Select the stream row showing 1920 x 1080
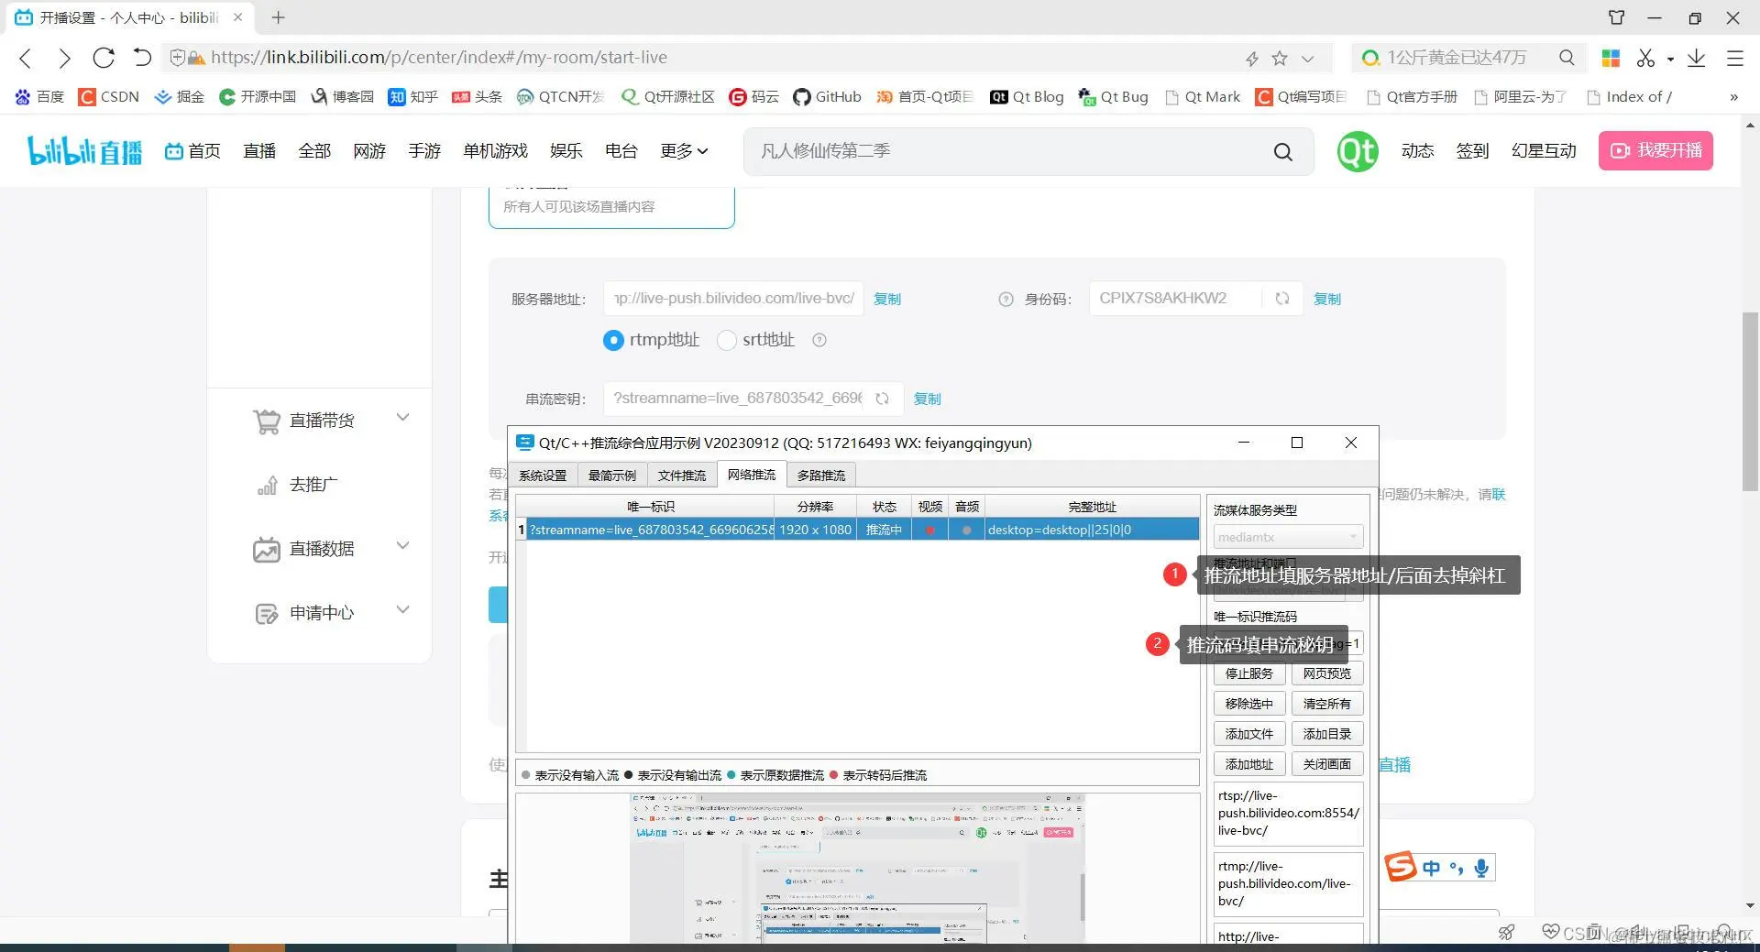 pos(858,530)
